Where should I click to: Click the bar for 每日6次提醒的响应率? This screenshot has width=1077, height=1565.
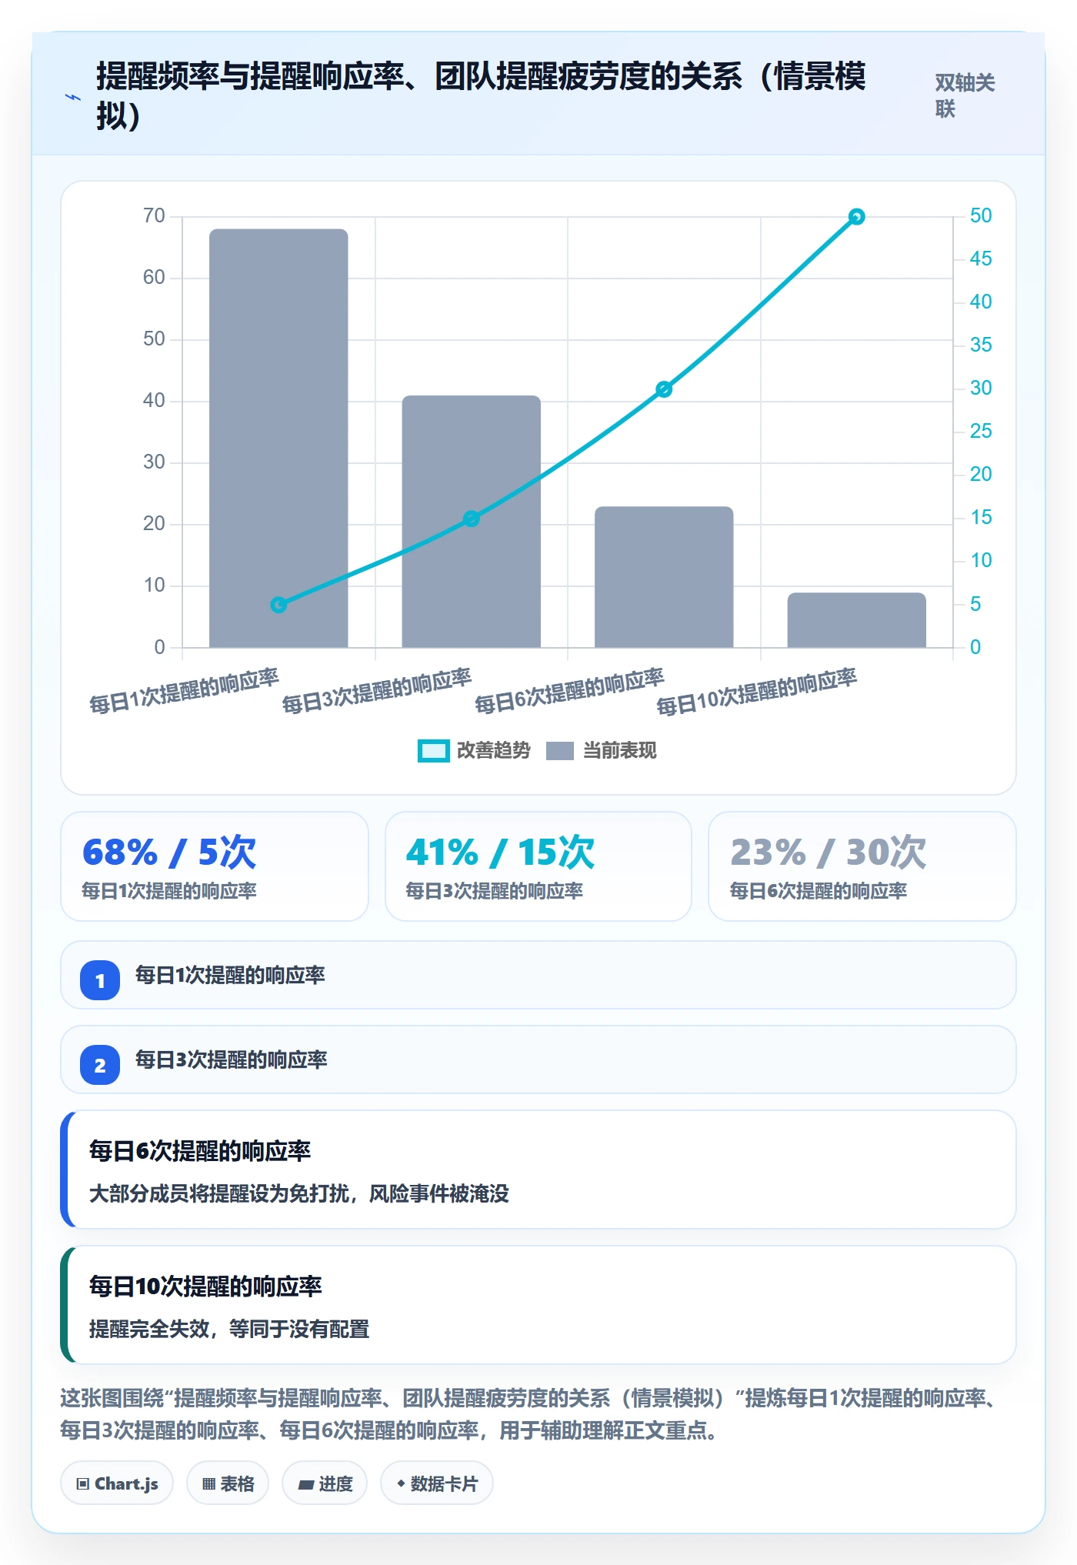click(664, 577)
